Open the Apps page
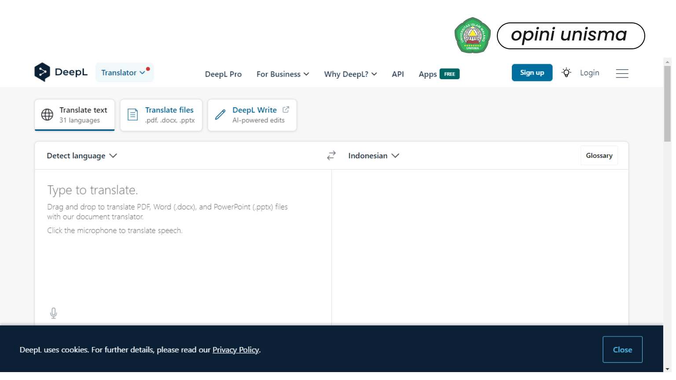The height and width of the screenshot is (380, 676). [x=427, y=74]
